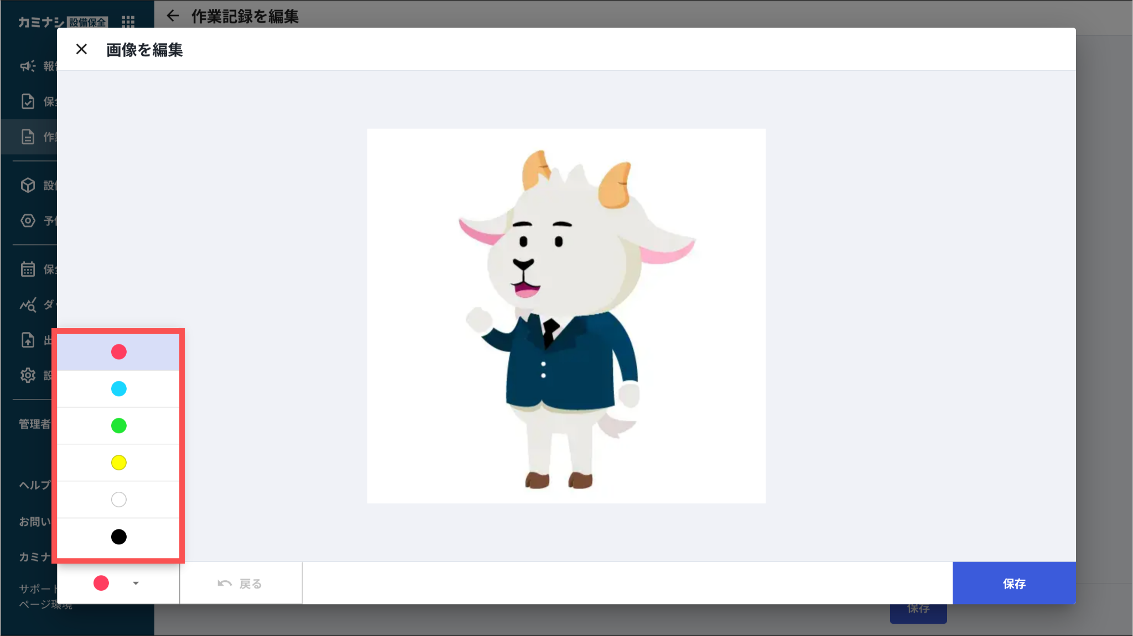This screenshot has width=1133, height=636.
Task: Close the image edit dialog
Action: coord(81,49)
